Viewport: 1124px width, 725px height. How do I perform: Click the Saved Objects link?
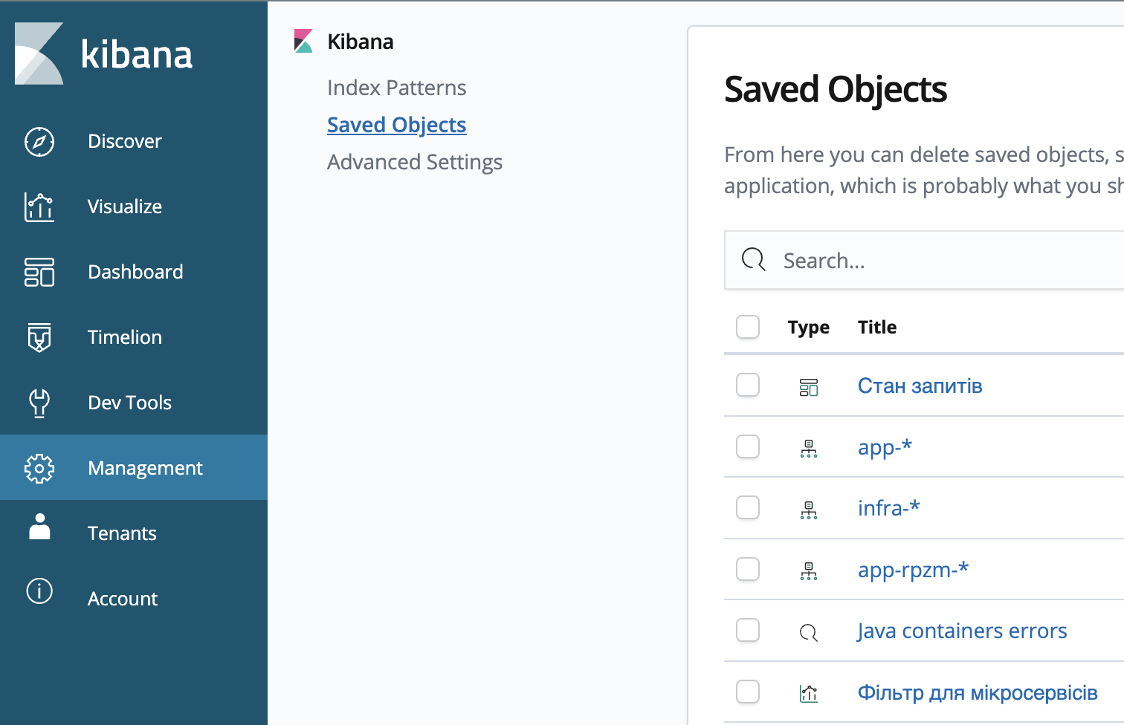(397, 125)
